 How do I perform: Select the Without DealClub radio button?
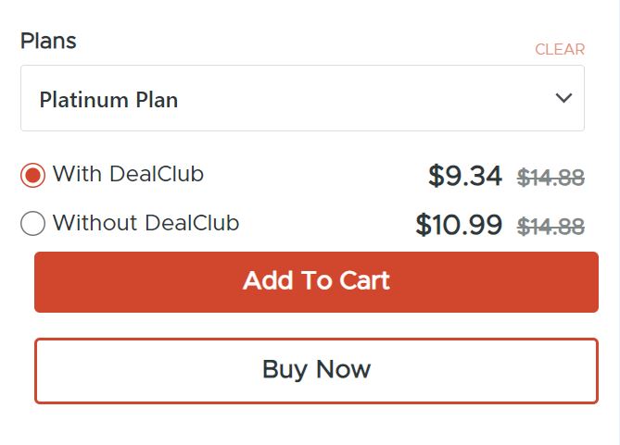tap(32, 224)
